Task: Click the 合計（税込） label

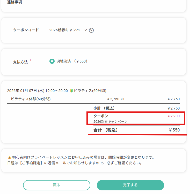Action: [106, 130]
